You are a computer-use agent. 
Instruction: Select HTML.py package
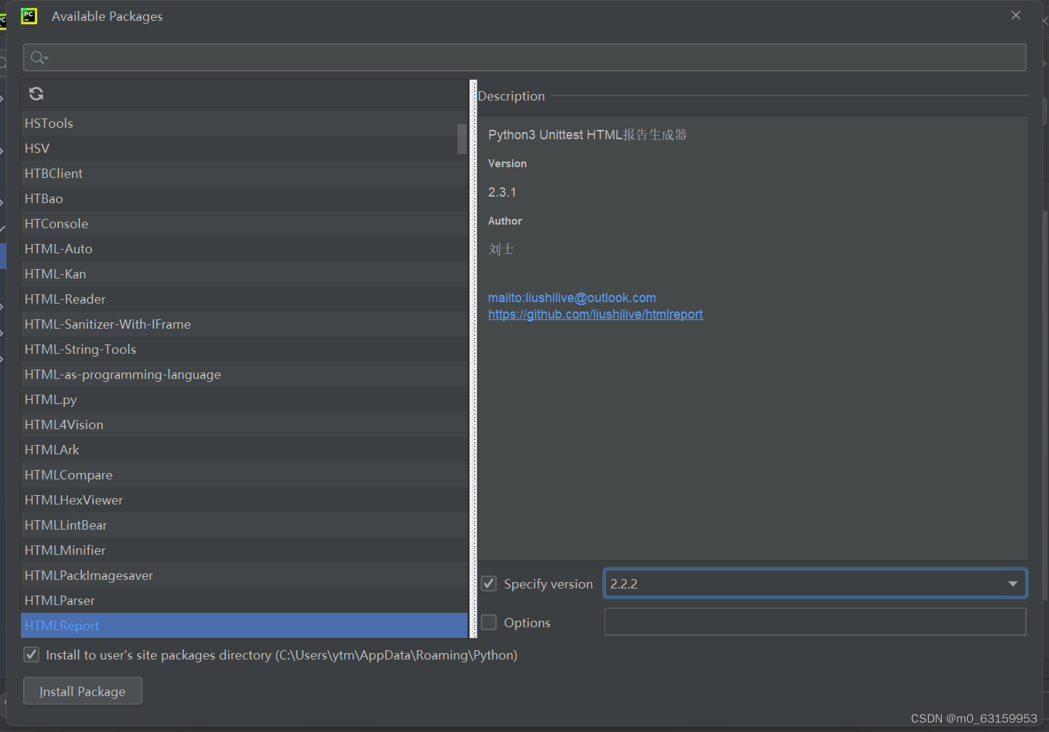(244, 400)
